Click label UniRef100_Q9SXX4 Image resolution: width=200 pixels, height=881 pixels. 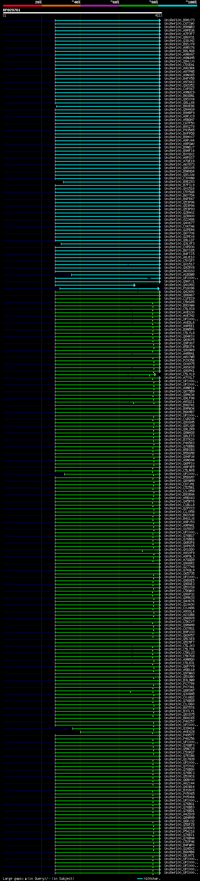pos(179,99)
